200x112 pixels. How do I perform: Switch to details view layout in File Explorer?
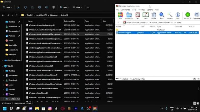[194, 103]
